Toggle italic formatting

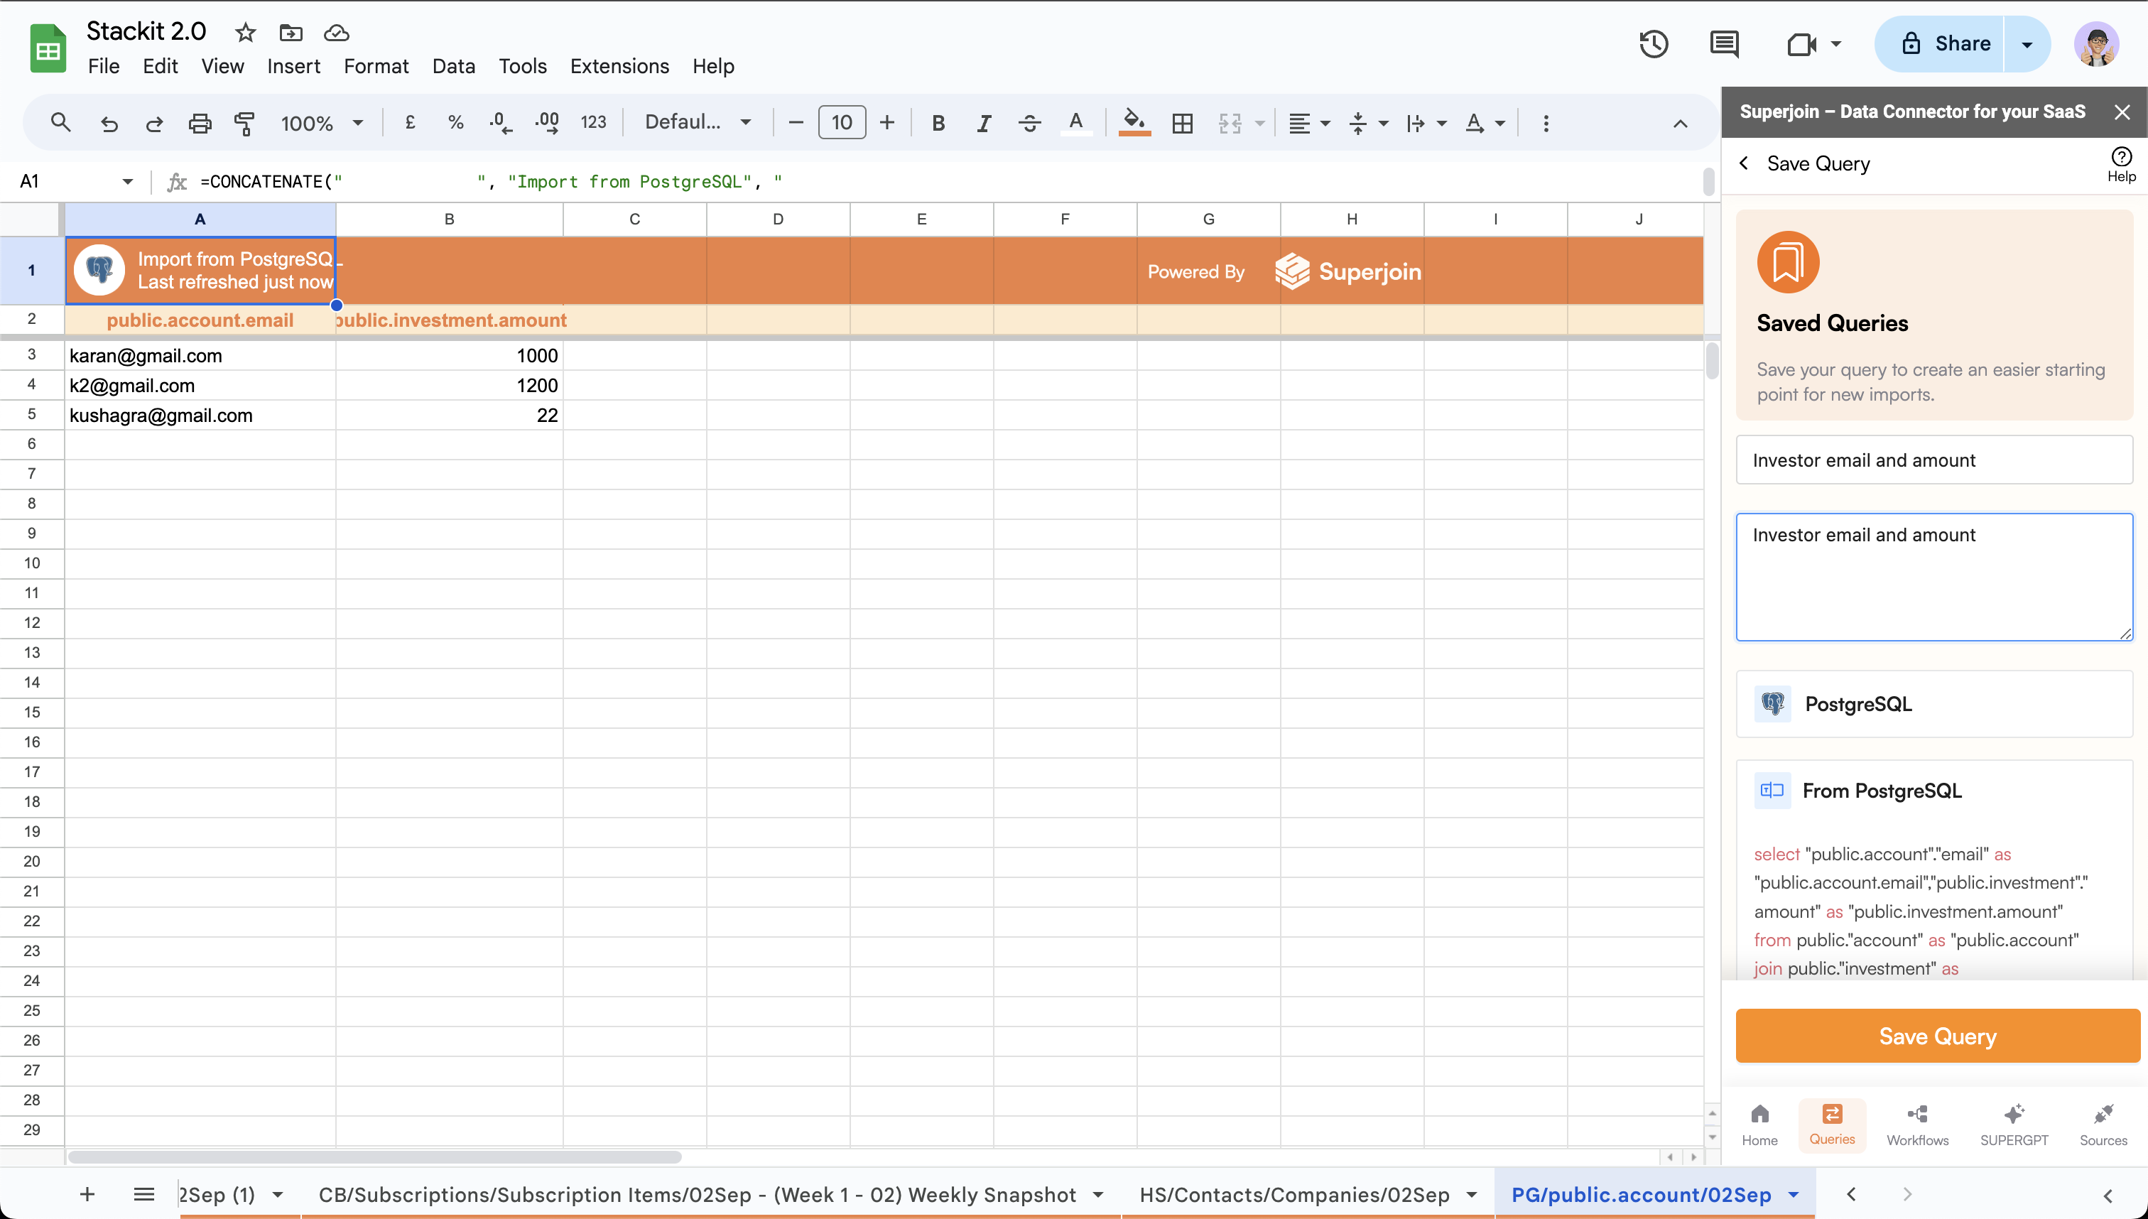coord(984,123)
